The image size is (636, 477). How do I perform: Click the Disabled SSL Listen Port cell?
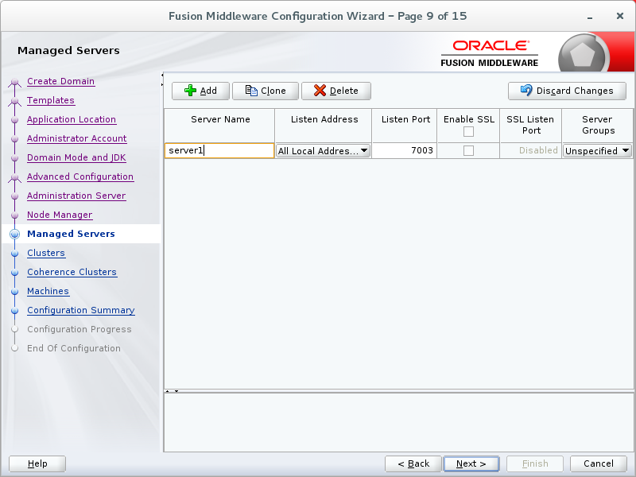click(x=530, y=150)
